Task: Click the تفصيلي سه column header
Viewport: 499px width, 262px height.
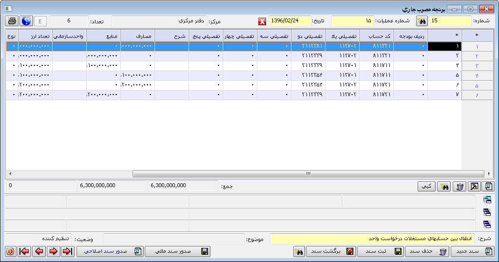Action: (x=274, y=36)
